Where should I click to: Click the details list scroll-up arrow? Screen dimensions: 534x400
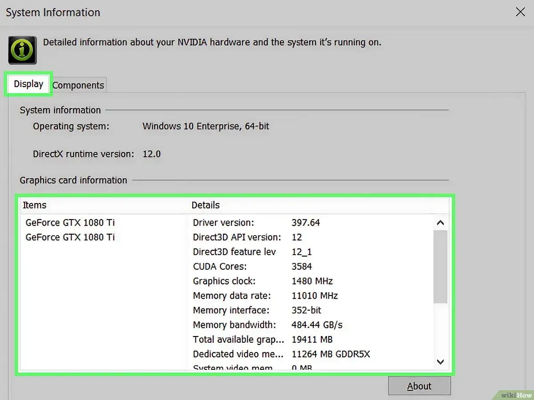pos(441,223)
